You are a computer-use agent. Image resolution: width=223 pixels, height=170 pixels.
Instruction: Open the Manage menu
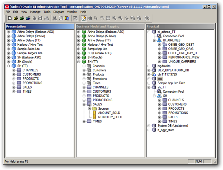coord(35,12)
